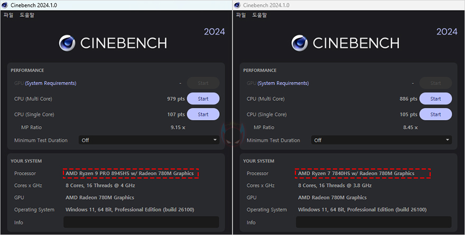
Task: Click AMD Ryzen 7 7840HS processor text
Action: click(356, 173)
